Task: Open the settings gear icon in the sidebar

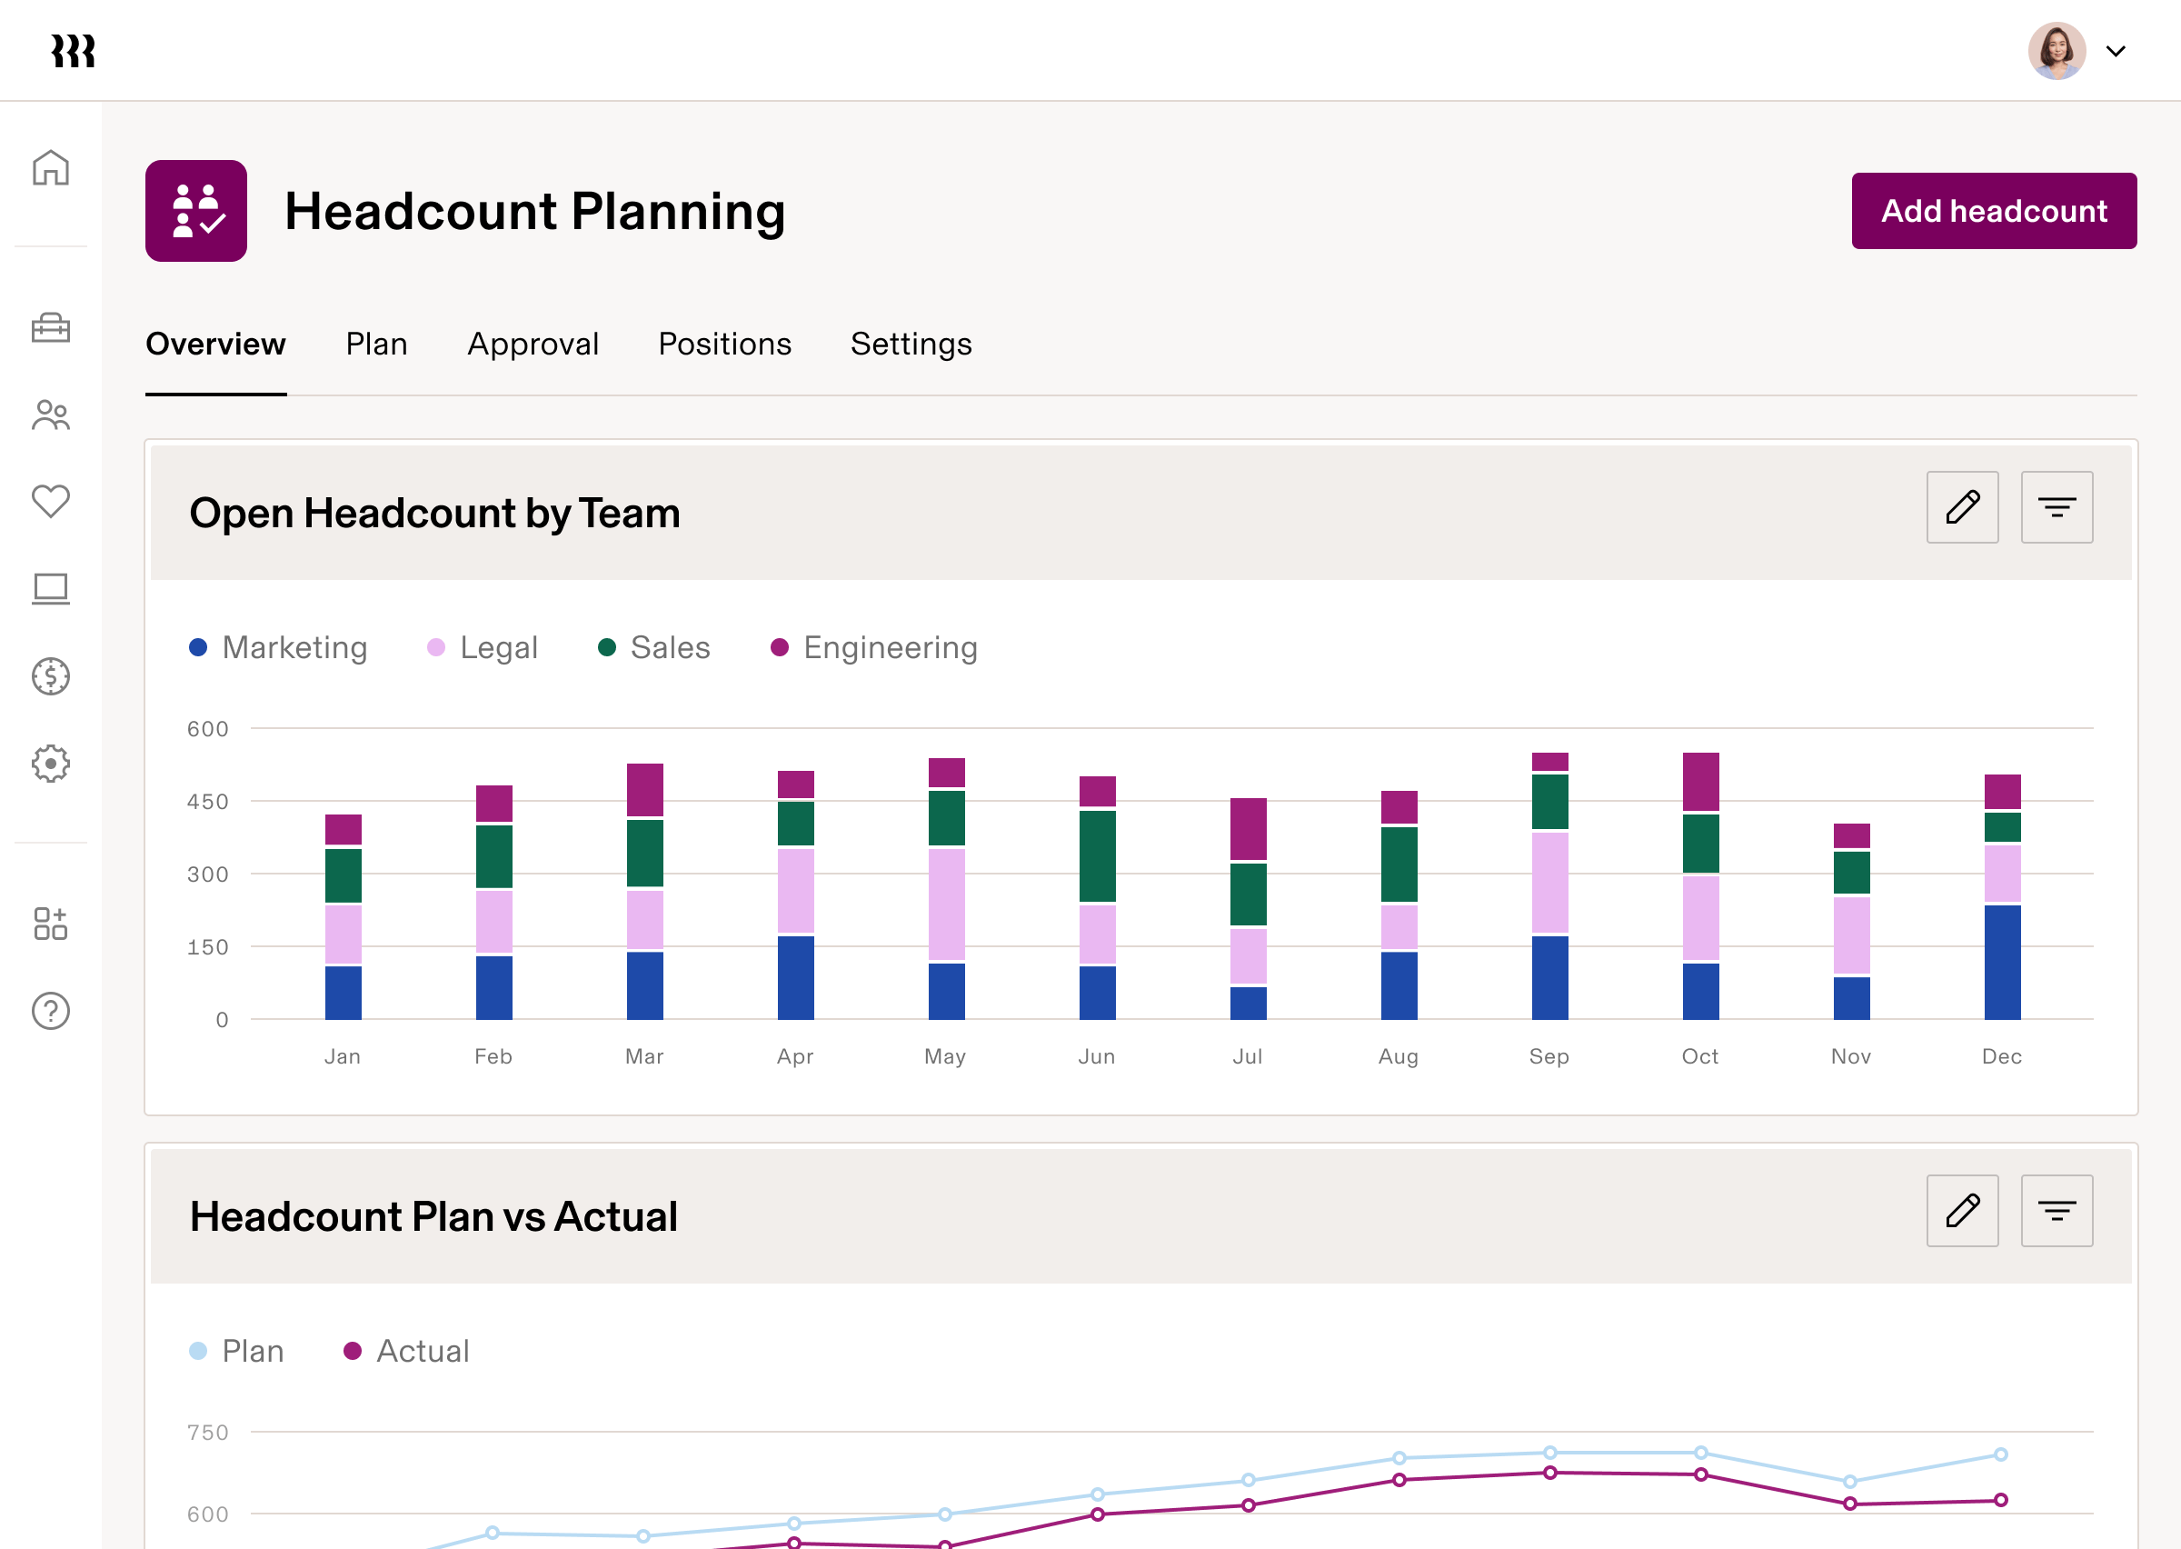Action: [x=51, y=762]
